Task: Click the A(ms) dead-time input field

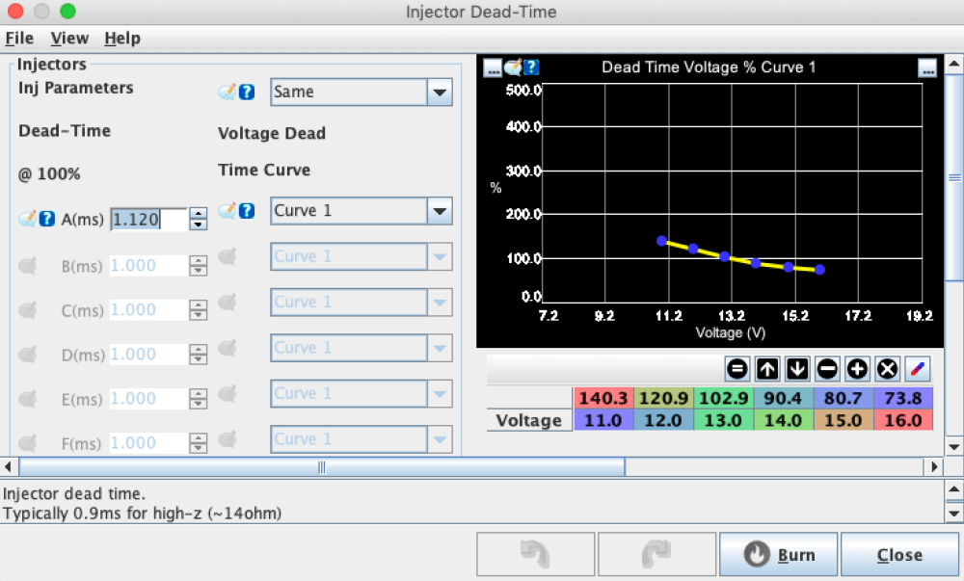Action: click(147, 220)
